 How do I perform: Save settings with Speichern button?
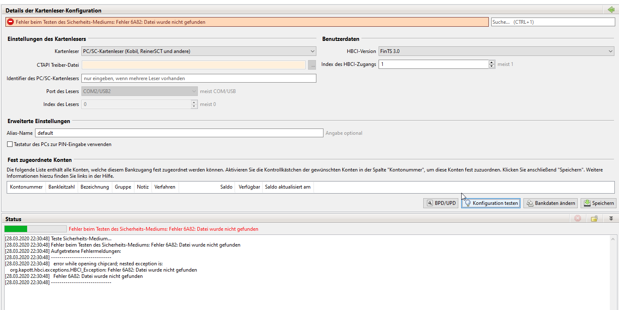[x=598, y=203]
